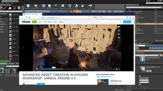Toggle the checkbox in Details panel bottom
The image size is (163, 91).
tap(140, 84)
